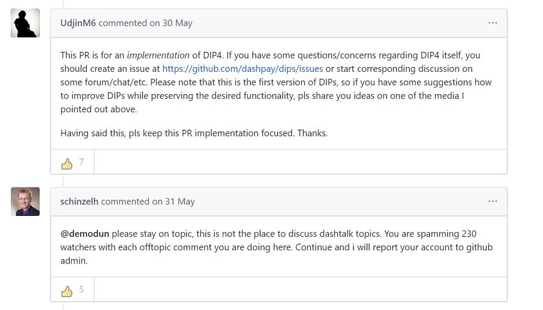Click the "on 30 May" timestamp
The height and width of the screenshot is (310, 543).
pyautogui.click(x=171, y=23)
